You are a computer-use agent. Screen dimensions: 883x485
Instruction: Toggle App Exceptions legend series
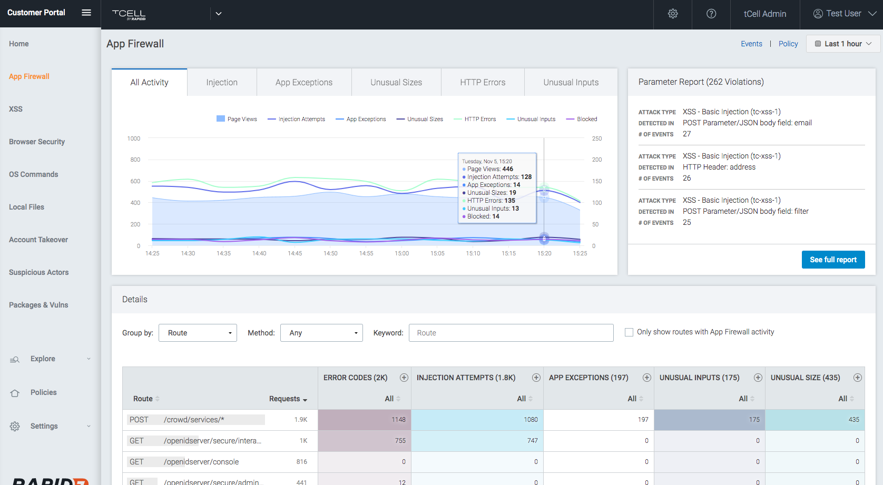point(361,119)
